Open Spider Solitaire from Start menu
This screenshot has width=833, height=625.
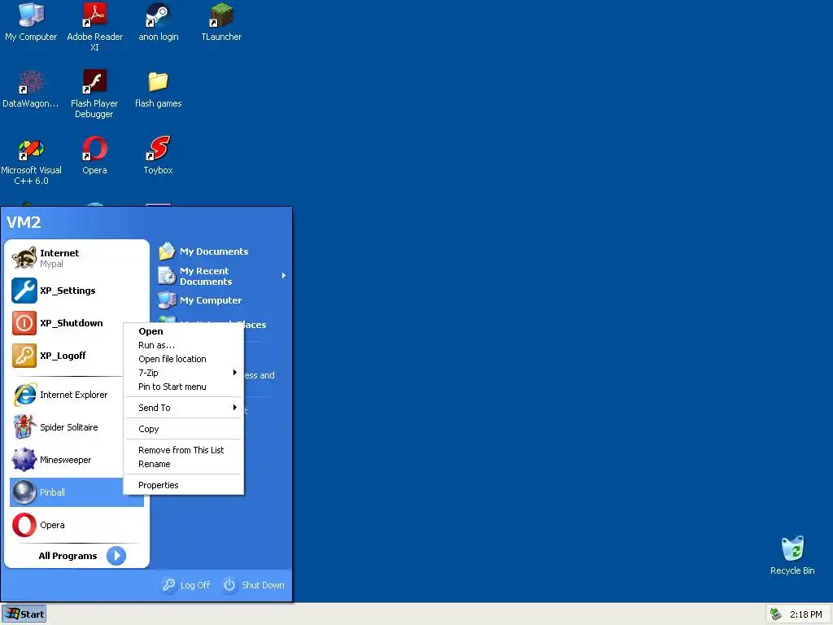[67, 427]
